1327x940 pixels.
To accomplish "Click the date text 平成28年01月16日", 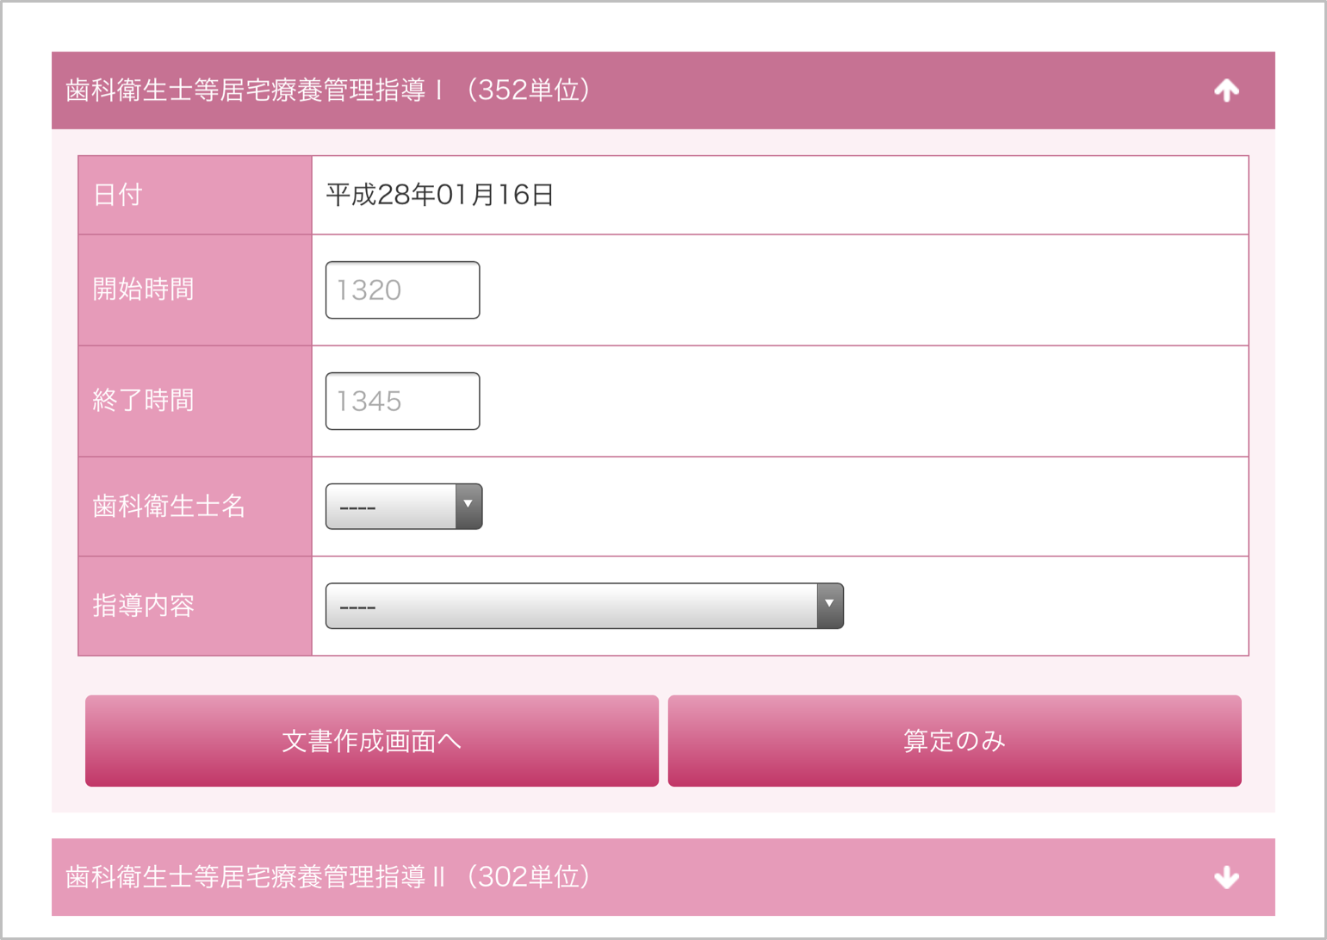I will coord(439,195).
